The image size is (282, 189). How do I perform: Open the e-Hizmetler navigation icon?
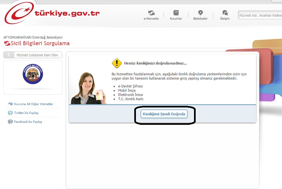tap(151, 13)
